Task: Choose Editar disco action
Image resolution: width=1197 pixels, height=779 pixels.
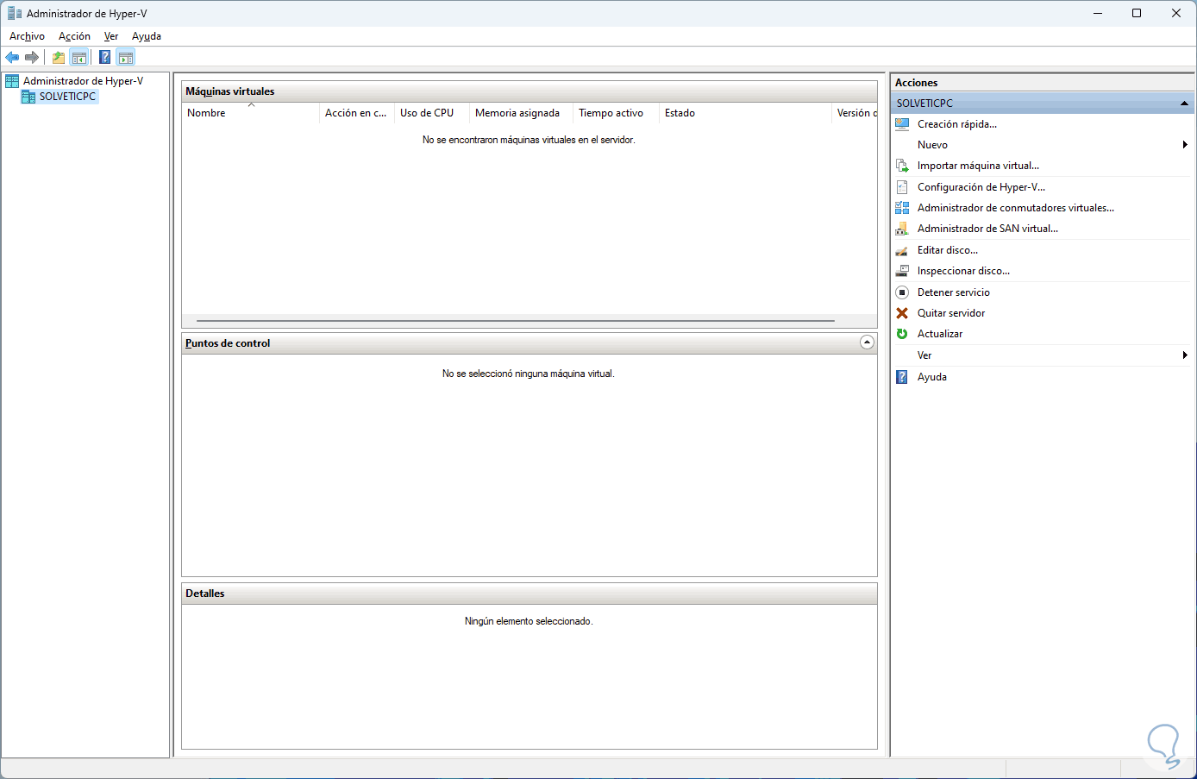Action: [948, 250]
